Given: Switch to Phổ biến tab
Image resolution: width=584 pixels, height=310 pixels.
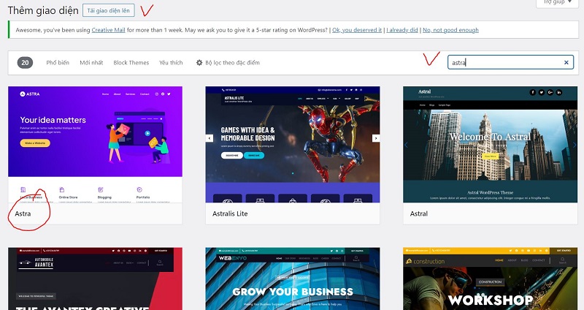Looking at the screenshot, I should (x=58, y=63).
